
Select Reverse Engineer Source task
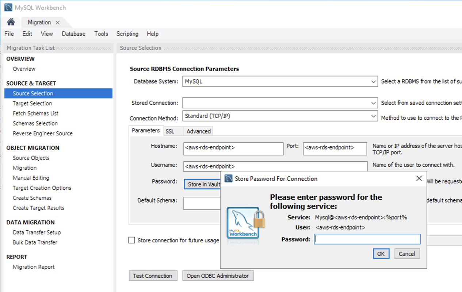pyautogui.click(x=43, y=133)
